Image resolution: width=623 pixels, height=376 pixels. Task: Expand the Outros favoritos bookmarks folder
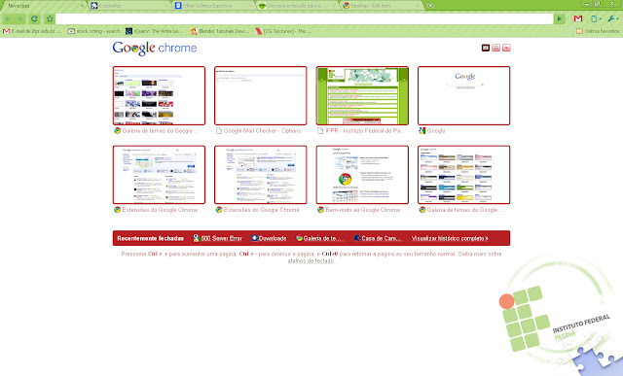click(598, 31)
